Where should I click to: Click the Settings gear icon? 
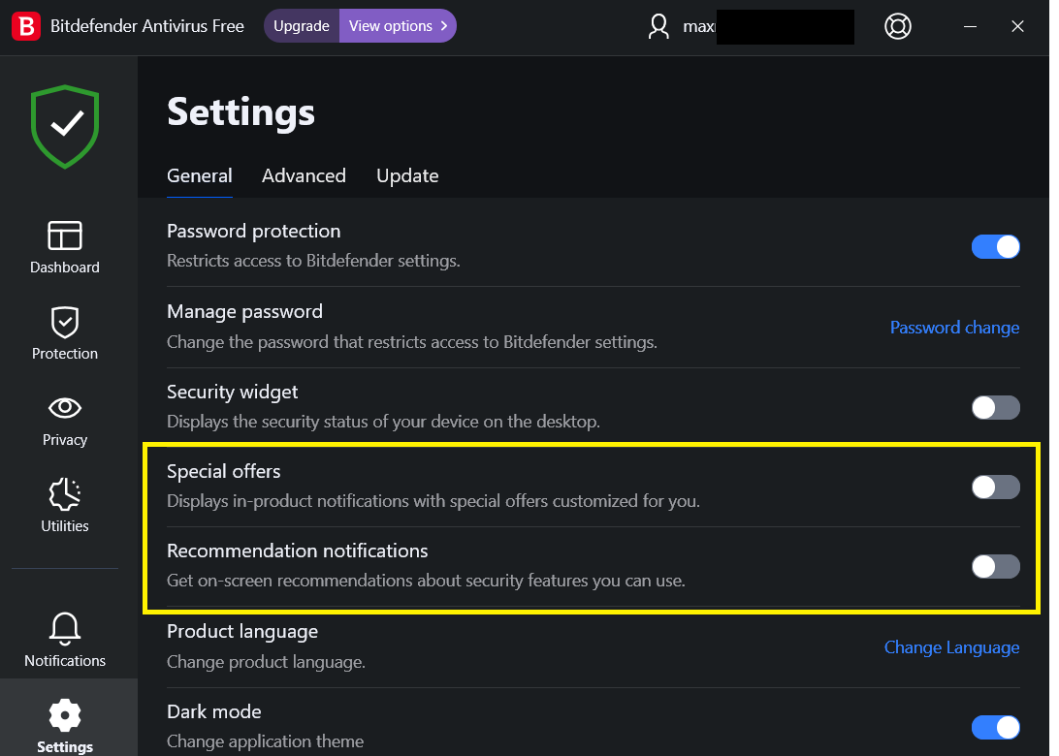(65, 715)
